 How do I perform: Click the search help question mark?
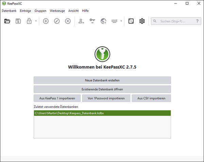coord(197,21)
